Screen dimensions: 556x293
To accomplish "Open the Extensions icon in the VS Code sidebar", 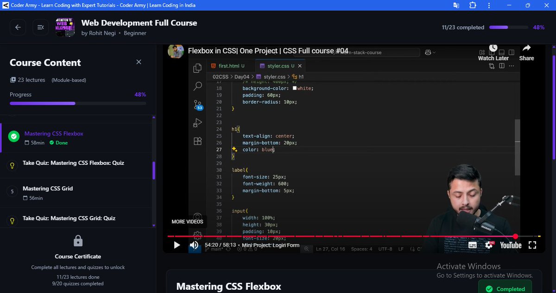I will coord(197,141).
